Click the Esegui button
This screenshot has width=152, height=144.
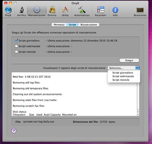point(129,60)
